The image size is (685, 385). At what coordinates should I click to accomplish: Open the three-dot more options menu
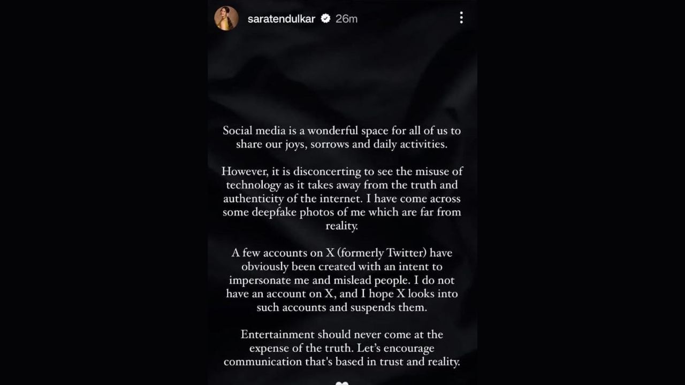(x=461, y=18)
